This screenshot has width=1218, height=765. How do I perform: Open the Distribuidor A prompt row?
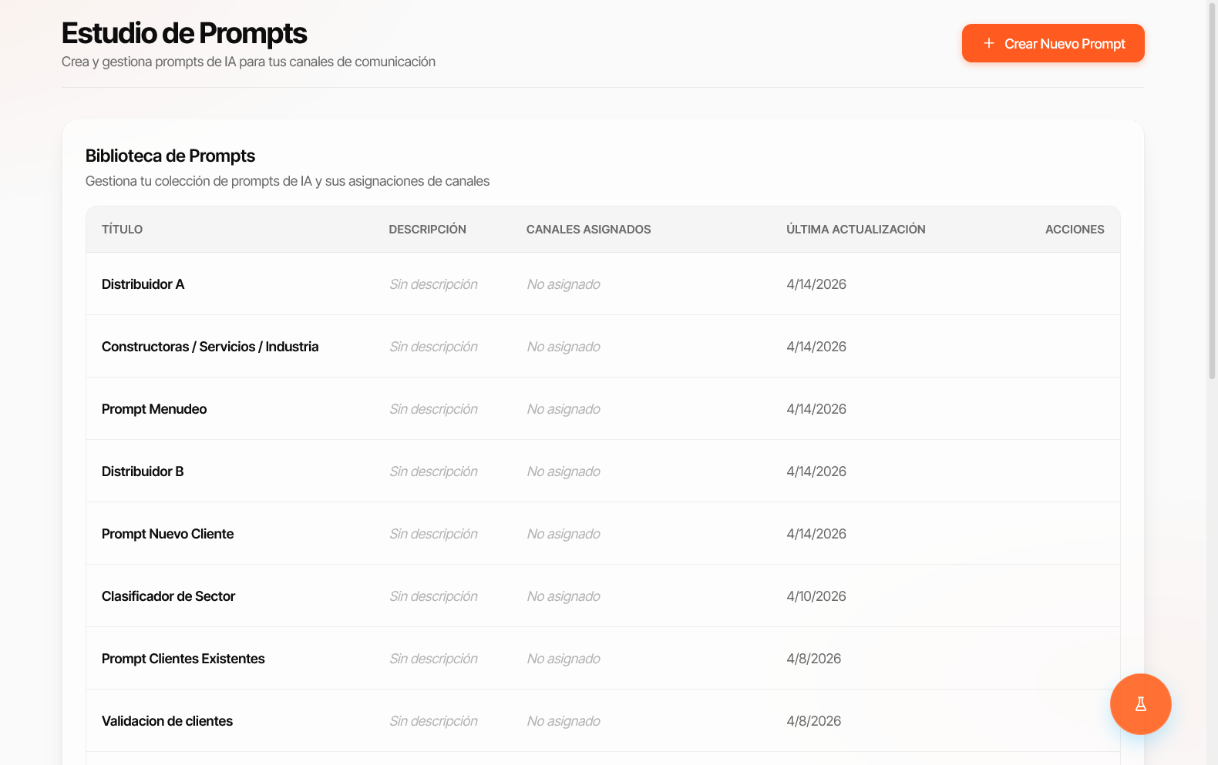(603, 284)
